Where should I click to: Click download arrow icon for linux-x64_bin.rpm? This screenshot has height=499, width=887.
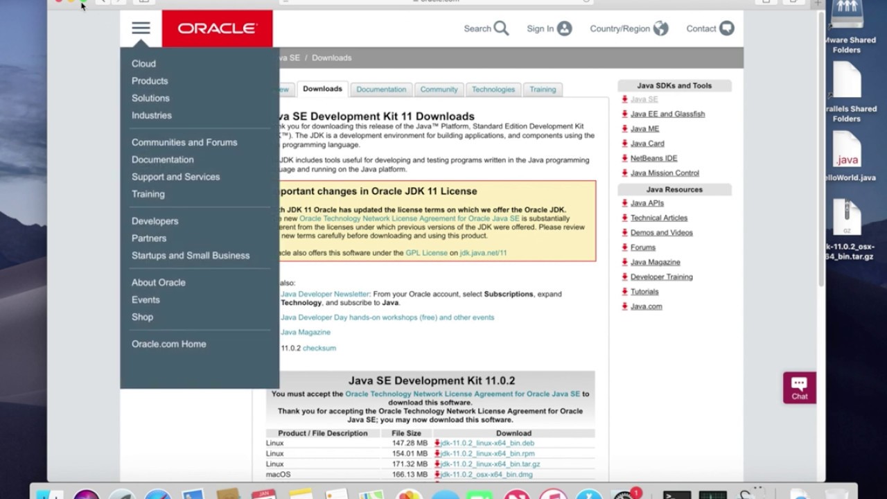[x=437, y=453]
